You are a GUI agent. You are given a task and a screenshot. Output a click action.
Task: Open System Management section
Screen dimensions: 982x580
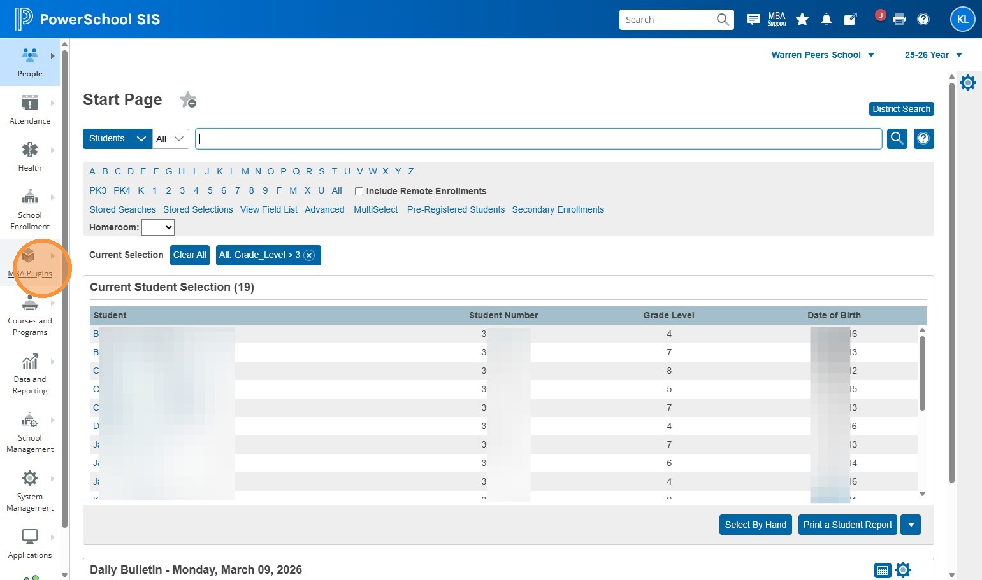[x=30, y=491]
